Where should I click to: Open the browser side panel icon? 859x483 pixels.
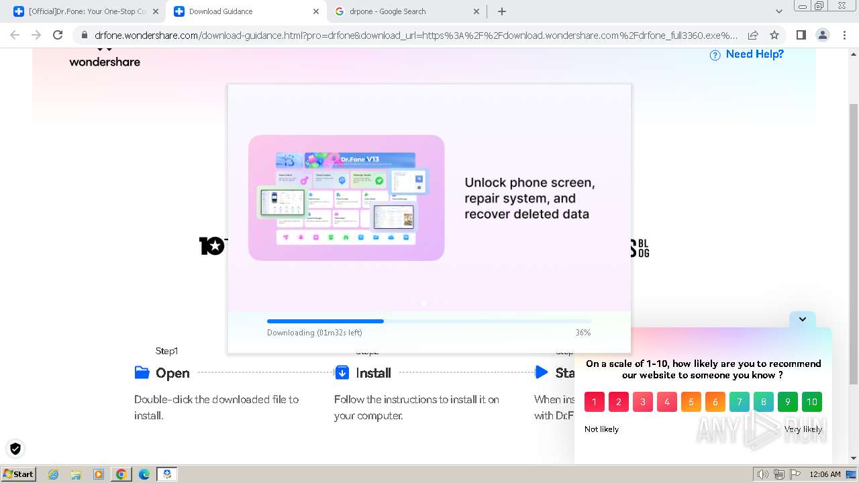tap(801, 36)
